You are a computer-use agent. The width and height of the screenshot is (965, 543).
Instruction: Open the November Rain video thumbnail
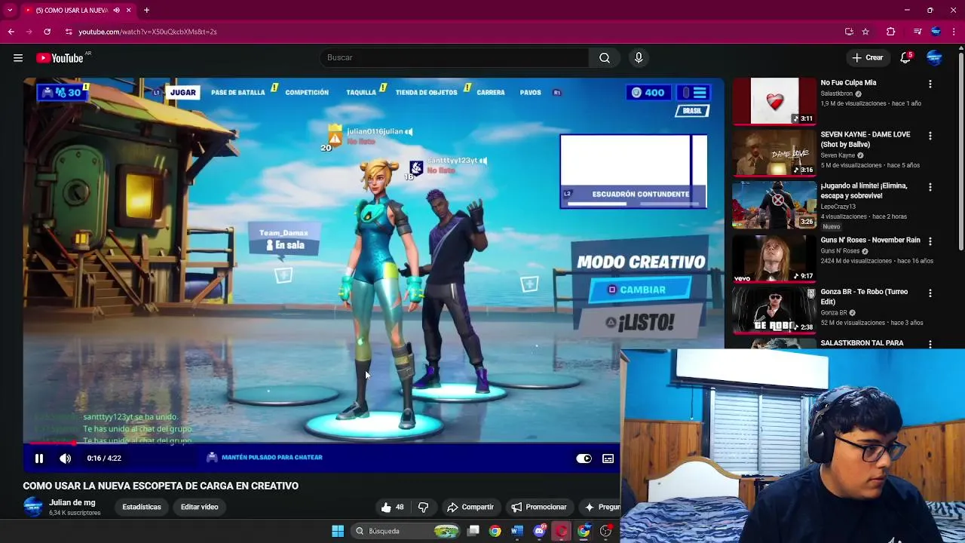point(774,259)
